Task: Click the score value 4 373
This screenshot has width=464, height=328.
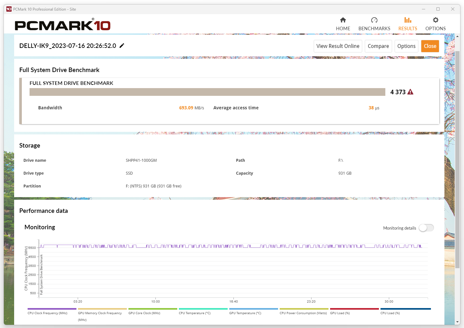Action: (x=398, y=92)
